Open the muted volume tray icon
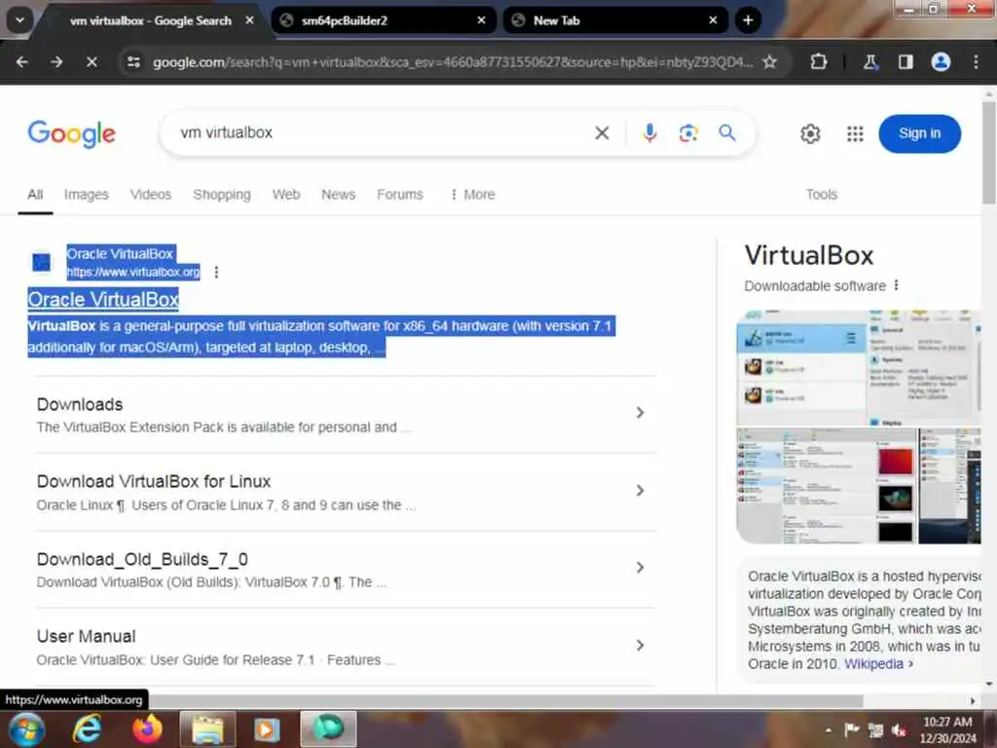Screen dimensions: 997x748 pyautogui.click(x=899, y=730)
